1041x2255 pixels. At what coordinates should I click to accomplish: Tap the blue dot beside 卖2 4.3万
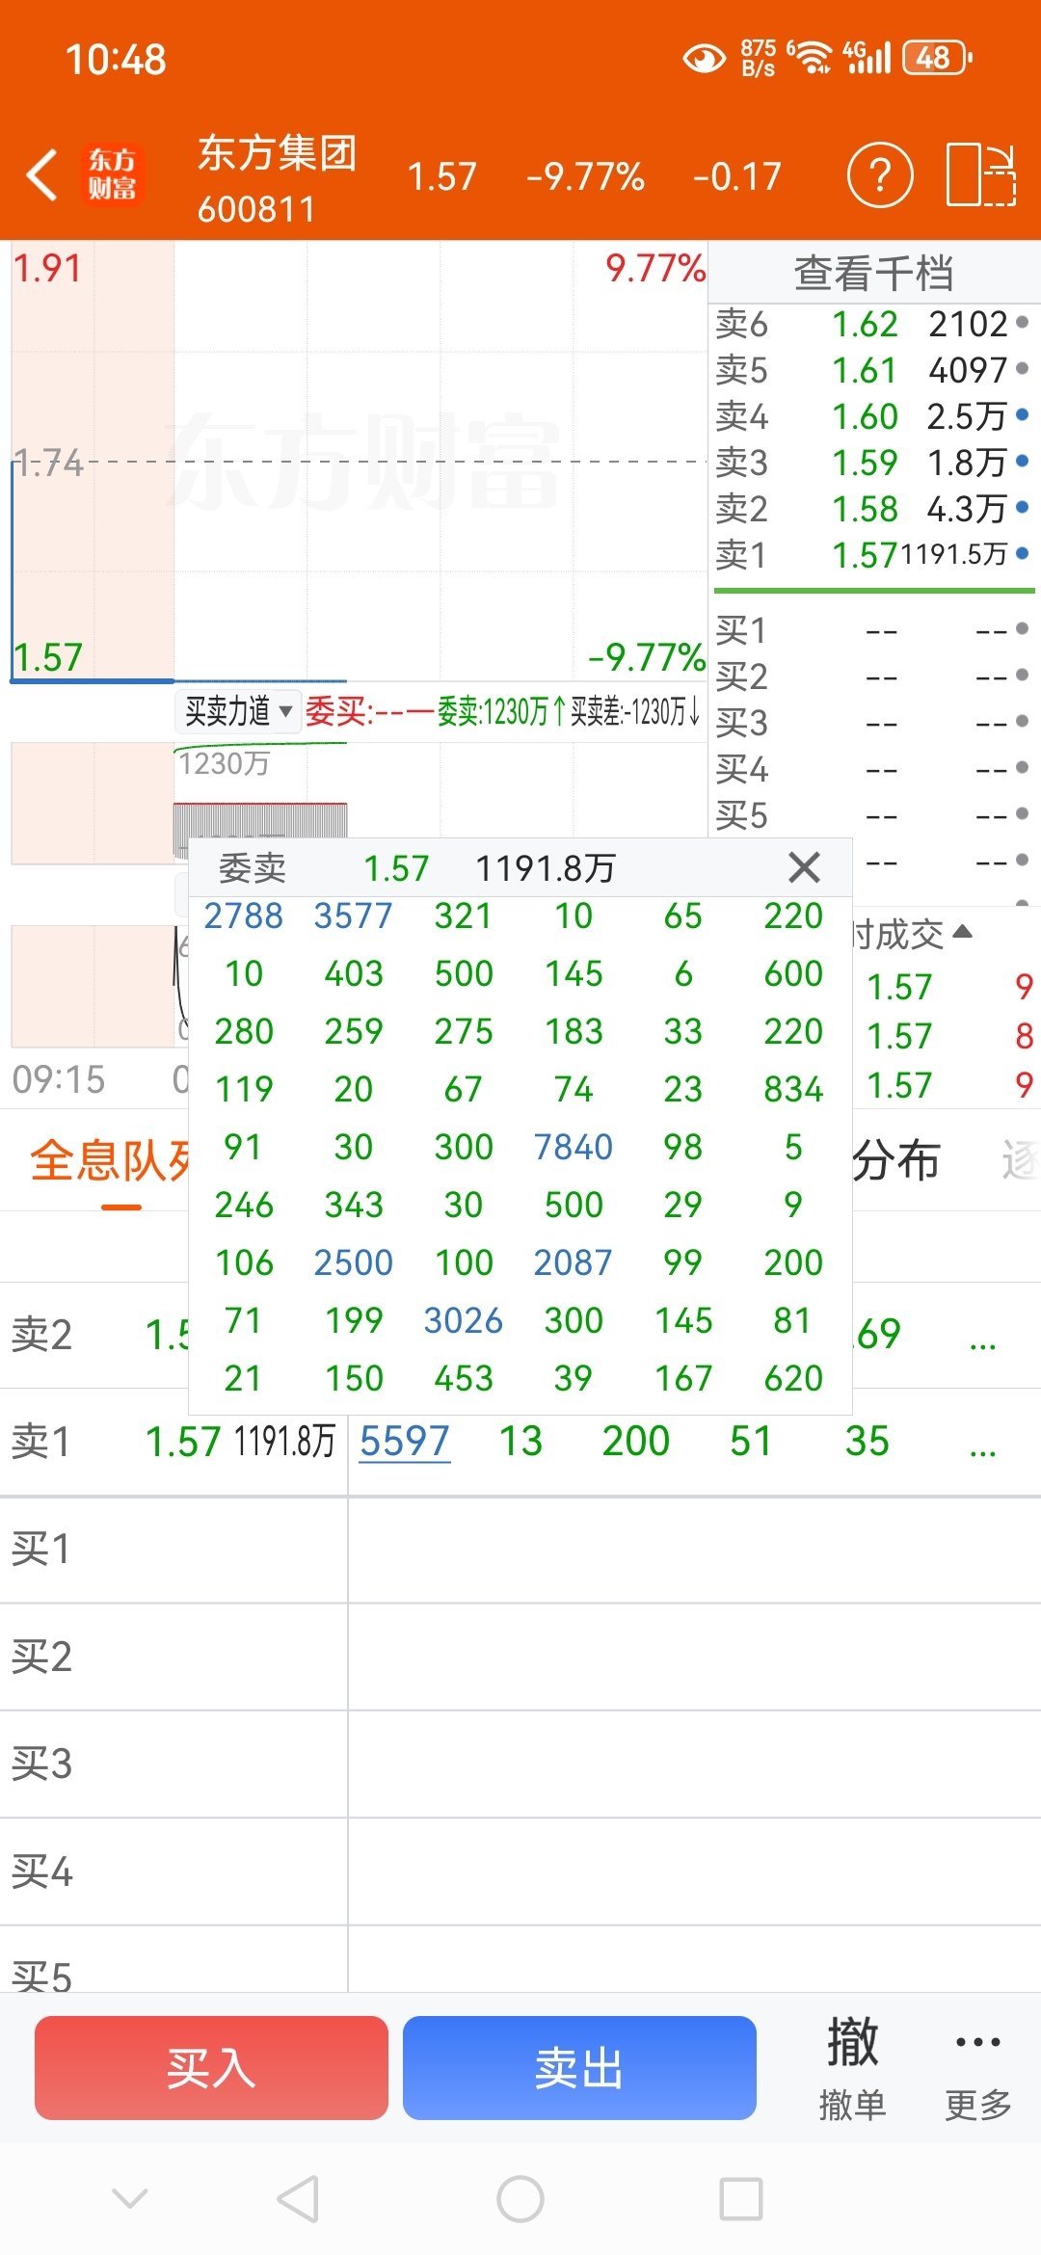1022,507
